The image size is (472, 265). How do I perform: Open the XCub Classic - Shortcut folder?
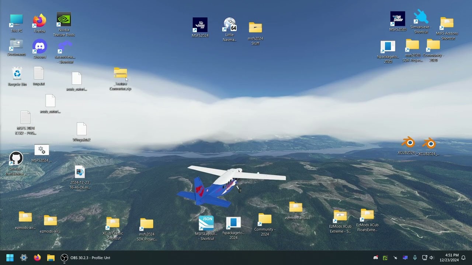pos(113,229)
